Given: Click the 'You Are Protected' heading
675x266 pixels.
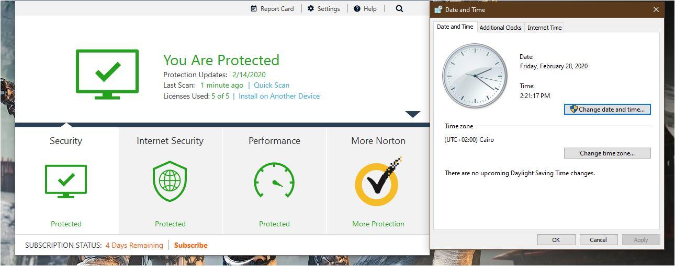Looking at the screenshot, I should (x=221, y=60).
